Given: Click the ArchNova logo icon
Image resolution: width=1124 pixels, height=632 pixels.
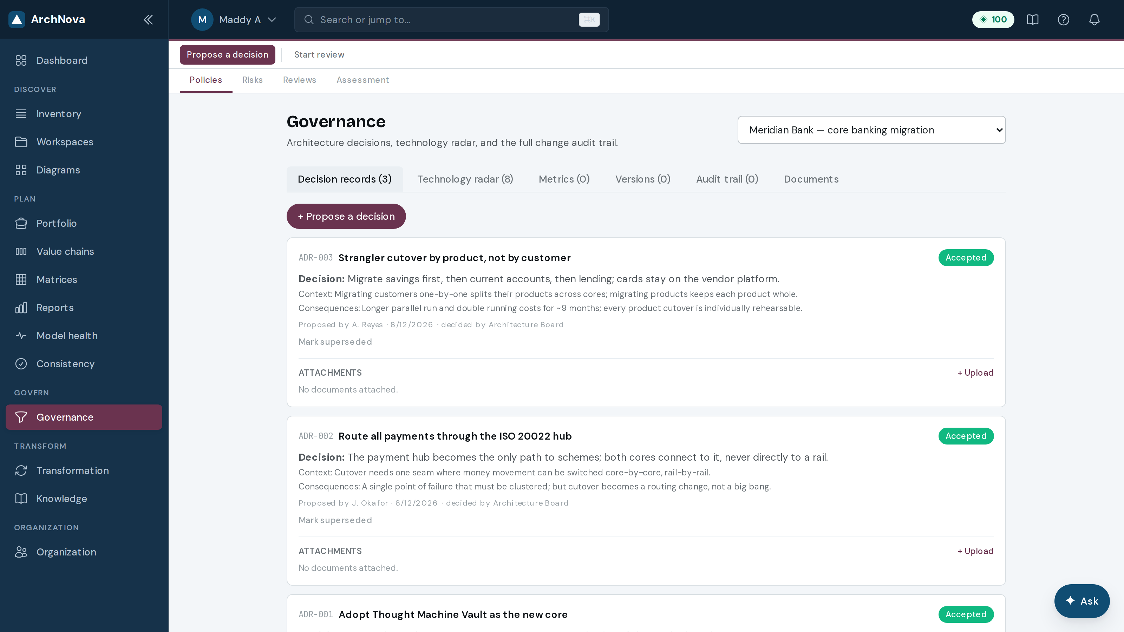Looking at the screenshot, I should click(17, 20).
